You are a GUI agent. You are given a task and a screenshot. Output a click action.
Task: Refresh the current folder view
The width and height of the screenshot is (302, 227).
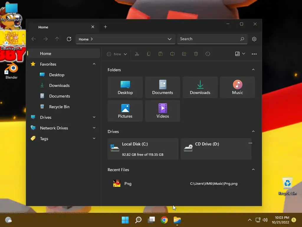pyautogui.click(x=69, y=39)
